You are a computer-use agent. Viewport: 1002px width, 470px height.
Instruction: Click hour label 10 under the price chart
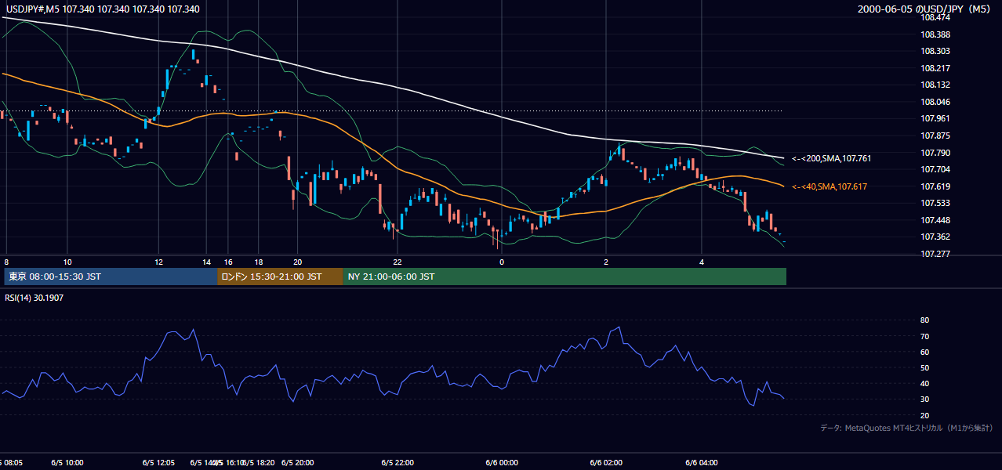[x=67, y=262]
